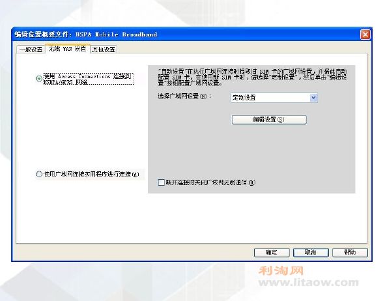Open help with the 帮助 button

click(350, 252)
